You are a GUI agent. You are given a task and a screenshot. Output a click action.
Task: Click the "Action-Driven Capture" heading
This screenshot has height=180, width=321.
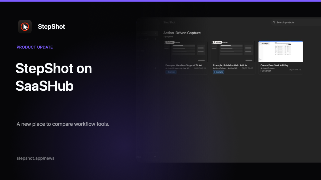[182, 33]
